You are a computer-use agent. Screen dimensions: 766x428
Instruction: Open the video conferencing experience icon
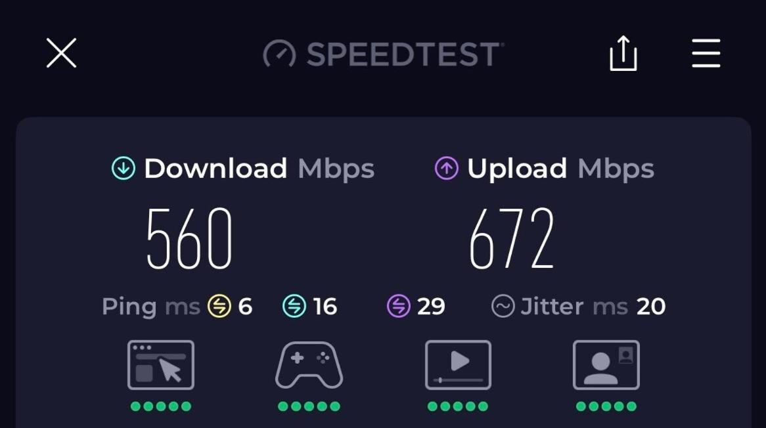606,365
